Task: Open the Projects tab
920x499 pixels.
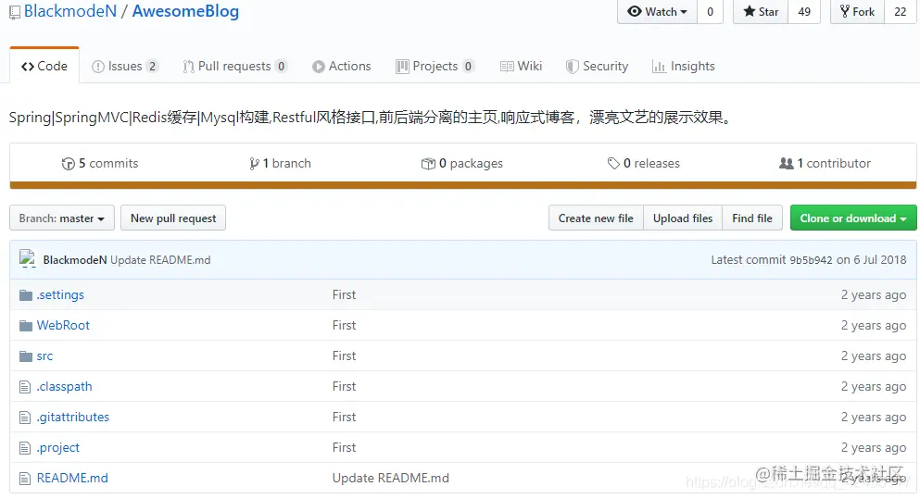Action: (x=435, y=67)
